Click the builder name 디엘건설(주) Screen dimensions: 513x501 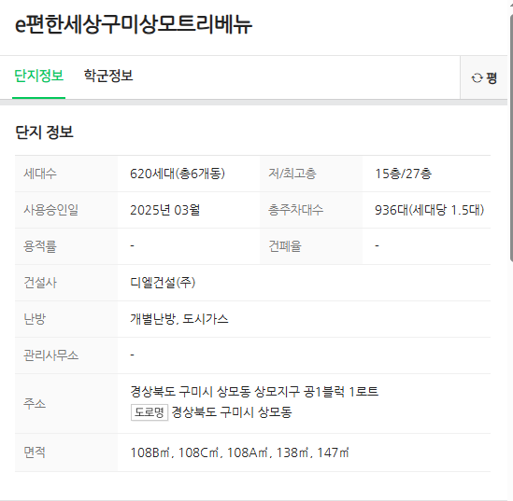pos(163,283)
